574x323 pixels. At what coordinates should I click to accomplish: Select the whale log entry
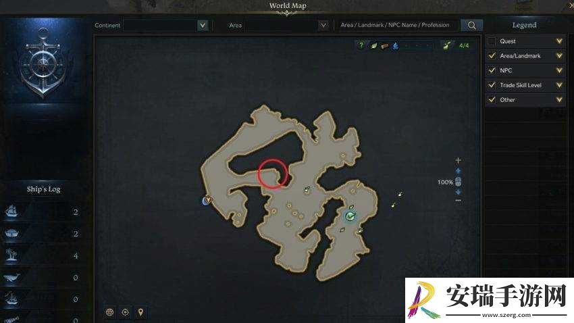(x=44, y=277)
